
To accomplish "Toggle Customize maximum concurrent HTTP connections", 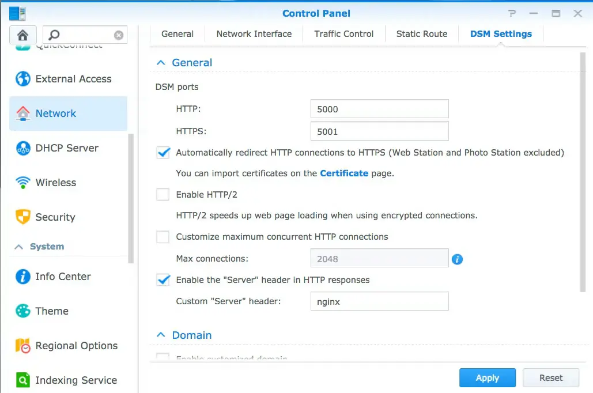I will (x=163, y=237).
